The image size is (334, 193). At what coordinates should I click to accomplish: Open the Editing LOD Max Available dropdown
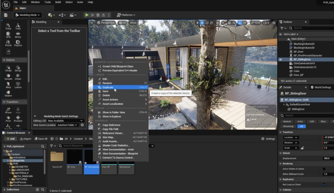click(65, 121)
